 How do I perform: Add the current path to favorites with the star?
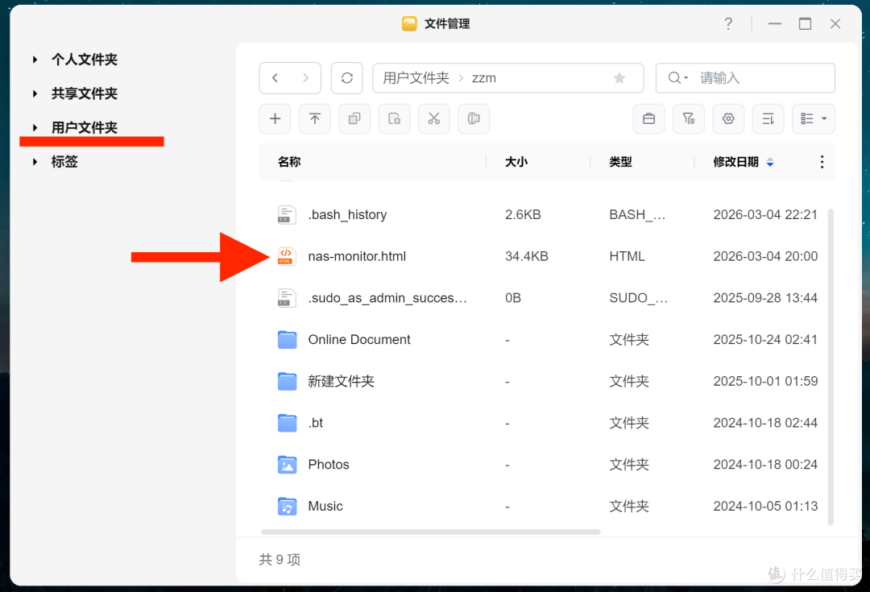pyautogui.click(x=619, y=78)
